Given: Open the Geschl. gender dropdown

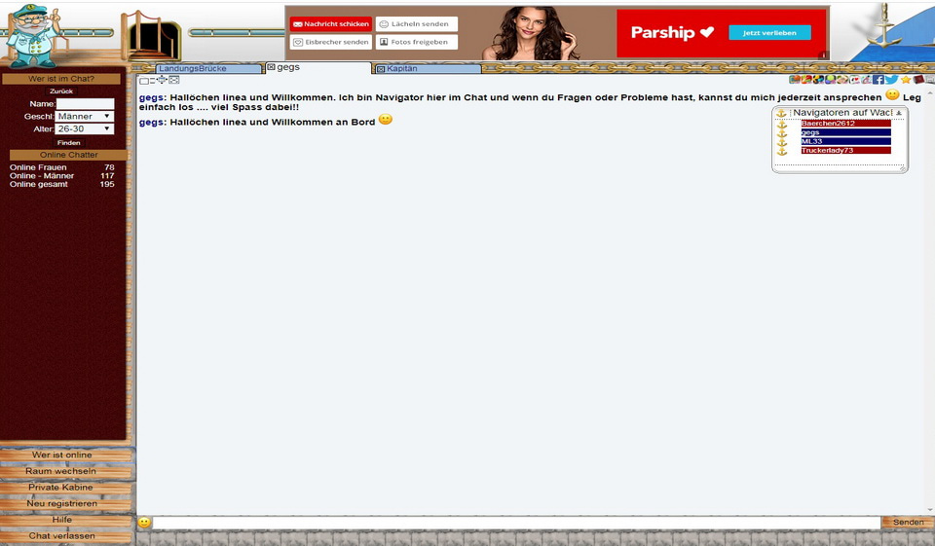Looking at the screenshot, I should coord(84,116).
